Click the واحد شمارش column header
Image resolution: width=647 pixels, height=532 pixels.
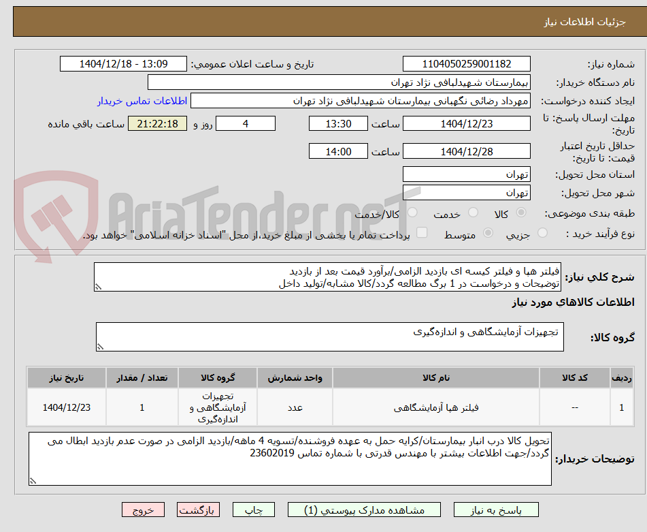(295, 378)
